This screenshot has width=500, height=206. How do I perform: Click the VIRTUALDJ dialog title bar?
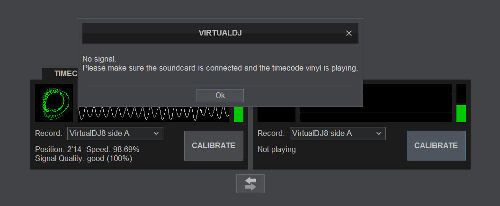coord(220,33)
